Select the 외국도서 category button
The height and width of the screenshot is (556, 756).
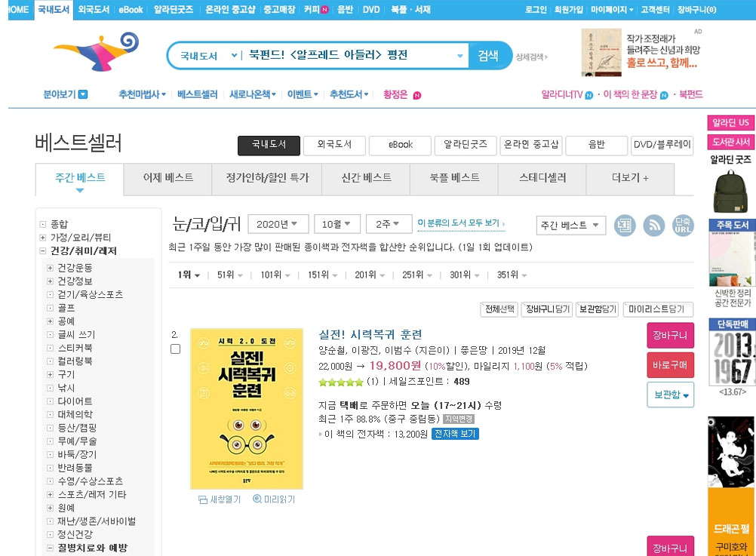[x=334, y=145]
